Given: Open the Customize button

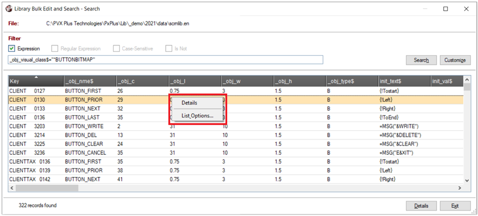Looking at the screenshot, I should (455, 60).
